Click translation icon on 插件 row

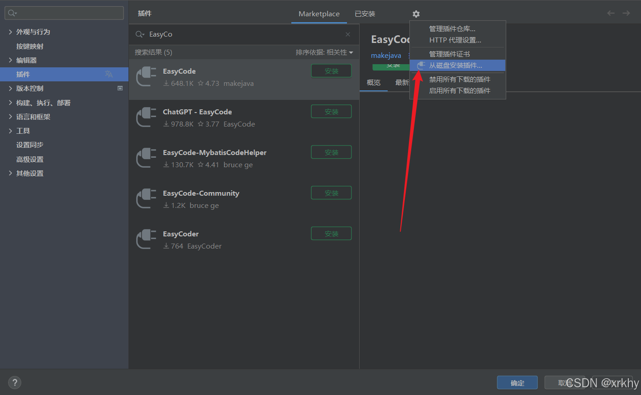(x=109, y=74)
